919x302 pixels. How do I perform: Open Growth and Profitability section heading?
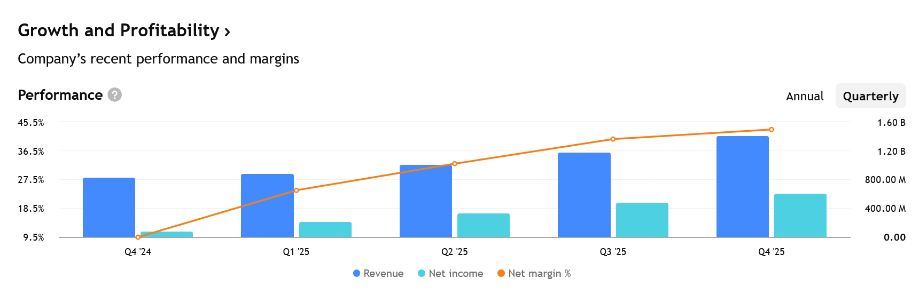[118, 30]
